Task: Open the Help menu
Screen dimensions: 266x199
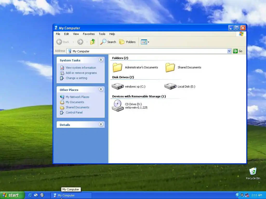Action: [112, 34]
